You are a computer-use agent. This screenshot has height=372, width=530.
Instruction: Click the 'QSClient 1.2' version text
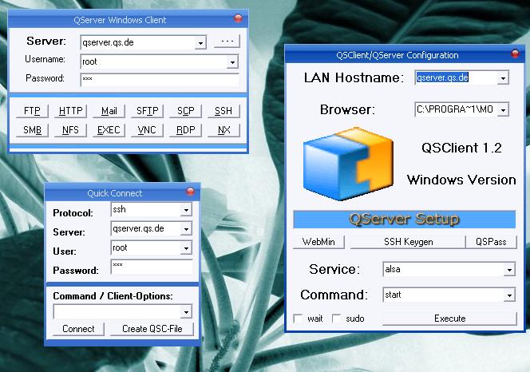461,148
